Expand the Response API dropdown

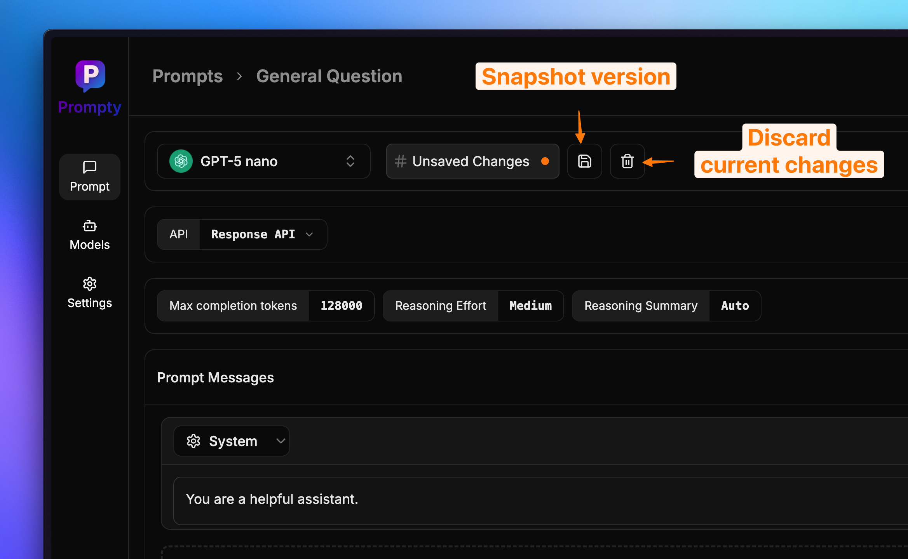pos(263,234)
